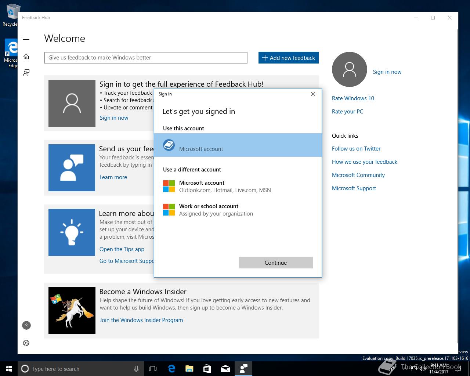The height and width of the screenshot is (376, 470).
Task: Click the Send us your feedback tile icon
Action: [72, 168]
